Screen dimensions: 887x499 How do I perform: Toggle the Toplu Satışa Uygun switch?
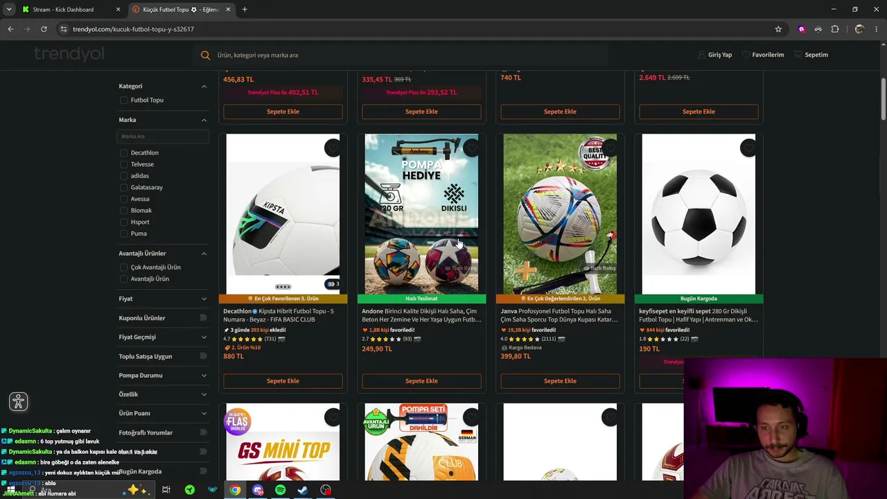(203, 356)
